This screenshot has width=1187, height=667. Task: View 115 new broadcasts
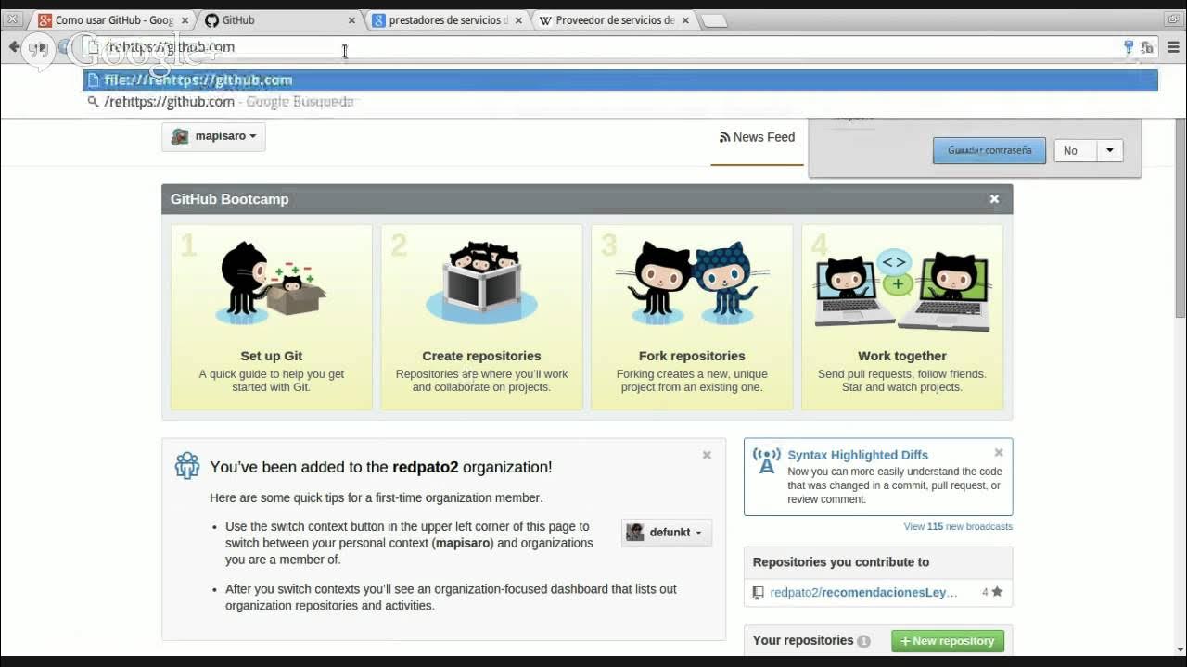[x=958, y=526]
